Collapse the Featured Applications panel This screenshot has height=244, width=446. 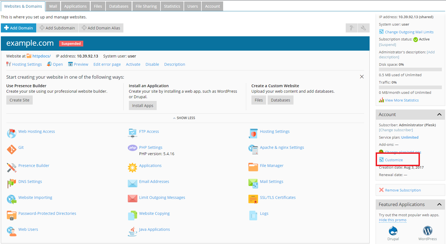439,204
